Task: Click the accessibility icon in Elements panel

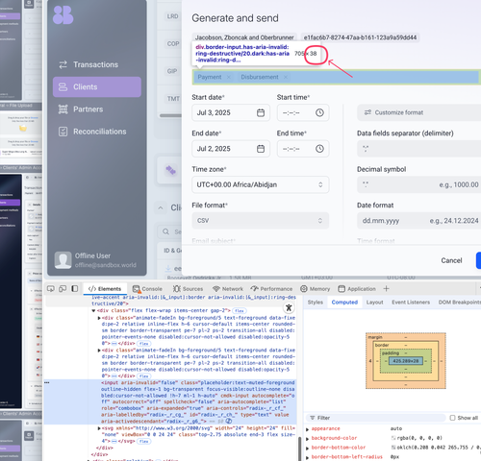Action: click(x=289, y=307)
